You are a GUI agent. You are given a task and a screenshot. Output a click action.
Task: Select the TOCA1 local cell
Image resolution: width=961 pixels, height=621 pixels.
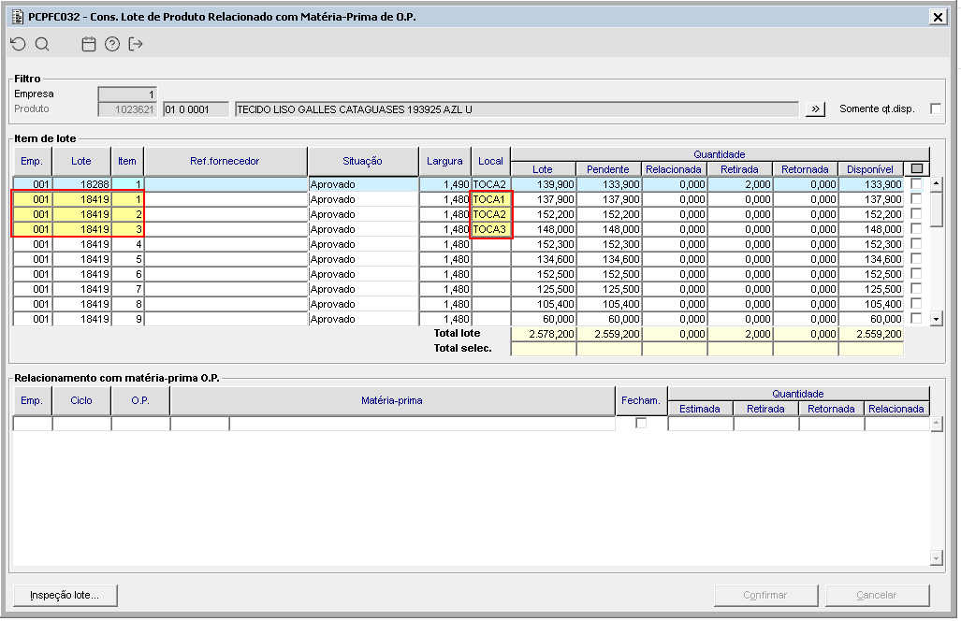tap(490, 199)
